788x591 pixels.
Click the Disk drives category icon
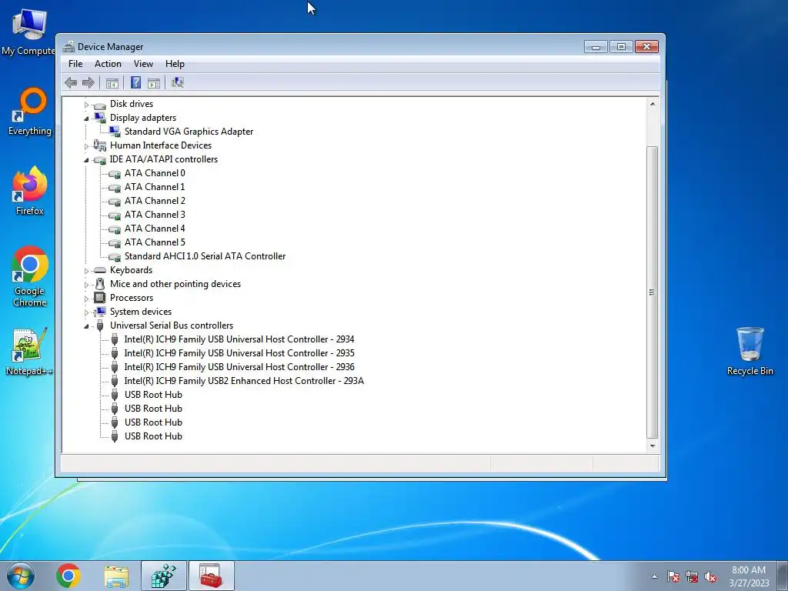tap(100, 105)
